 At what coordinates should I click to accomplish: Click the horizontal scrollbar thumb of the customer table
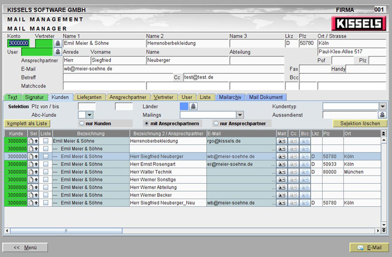click(66, 230)
